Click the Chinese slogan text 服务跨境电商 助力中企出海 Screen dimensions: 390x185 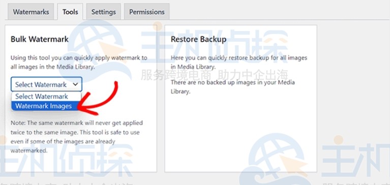(215, 75)
